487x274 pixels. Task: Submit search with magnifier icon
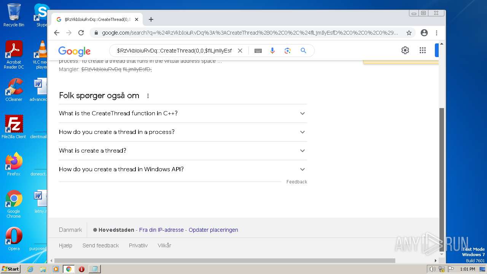point(303,51)
